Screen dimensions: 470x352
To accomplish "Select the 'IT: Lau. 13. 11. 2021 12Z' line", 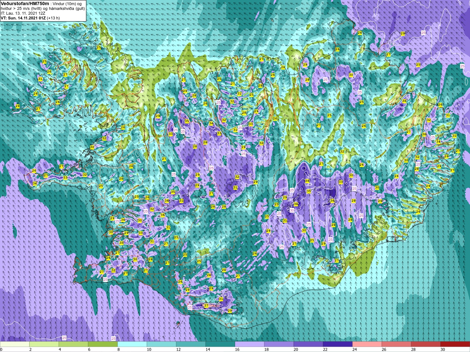I will [23, 13].
